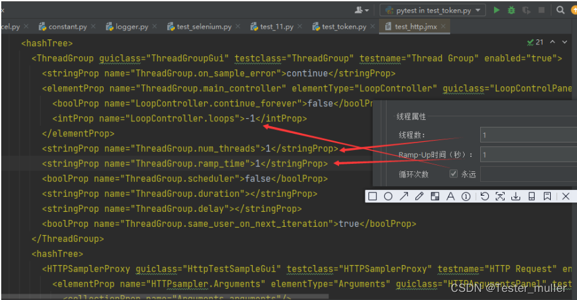Select text tool A in screenshot toolbar

[x=450, y=197]
